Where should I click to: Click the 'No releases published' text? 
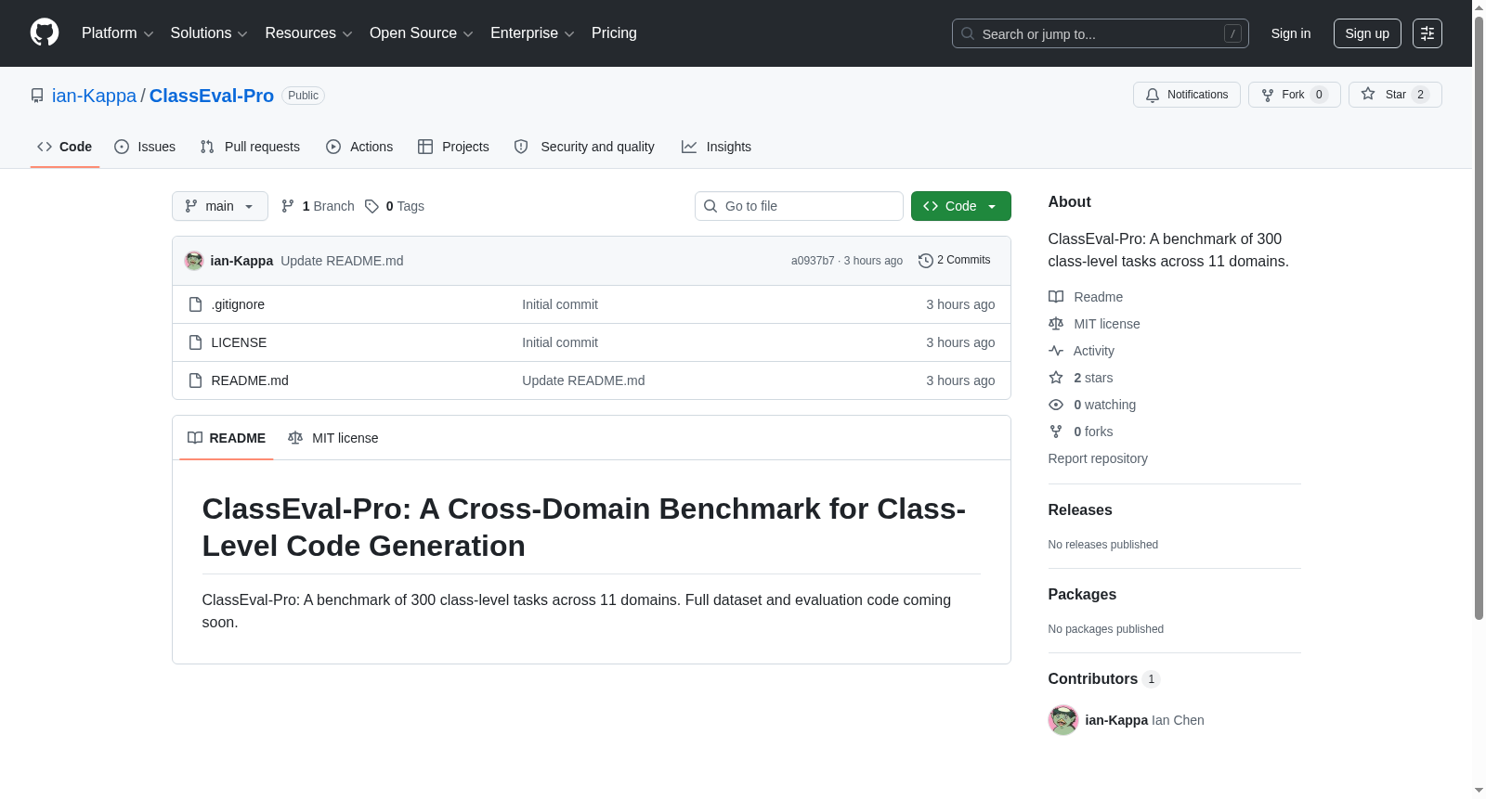(1103, 545)
